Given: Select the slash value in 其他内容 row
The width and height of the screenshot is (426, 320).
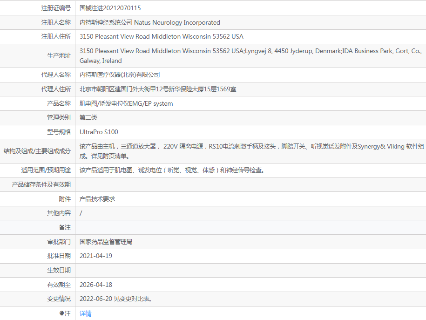Looking at the screenshot, I should pyautogui.click(x=81, y=213).
